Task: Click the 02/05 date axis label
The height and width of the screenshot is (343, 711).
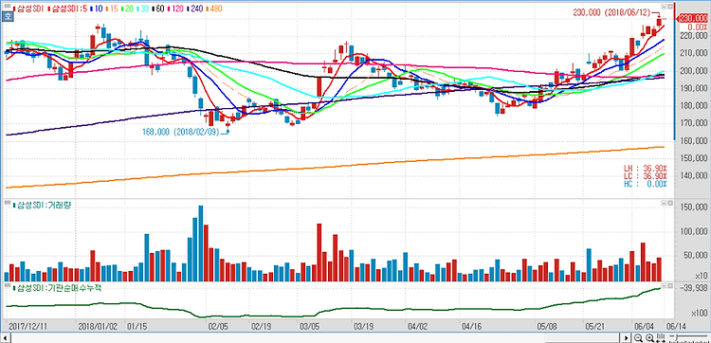Action: (x=218, y=326)
